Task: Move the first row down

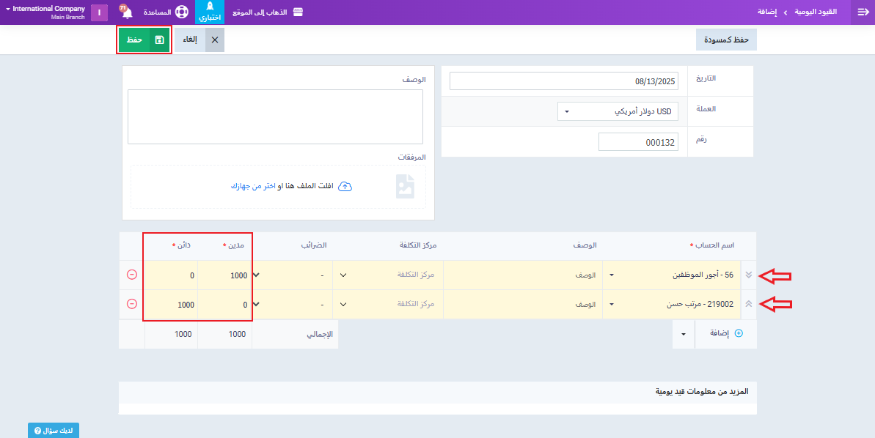Action: (748, 275)
